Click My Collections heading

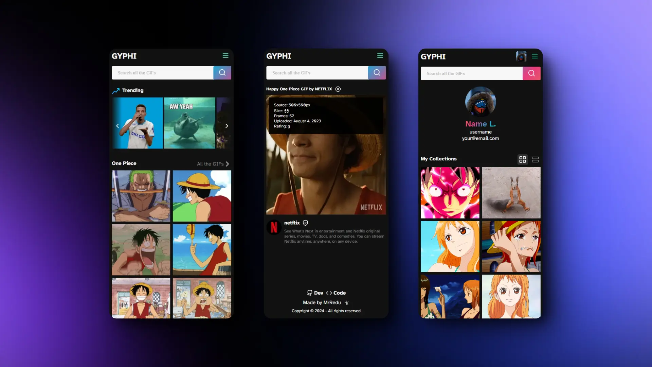coord(439,159)
